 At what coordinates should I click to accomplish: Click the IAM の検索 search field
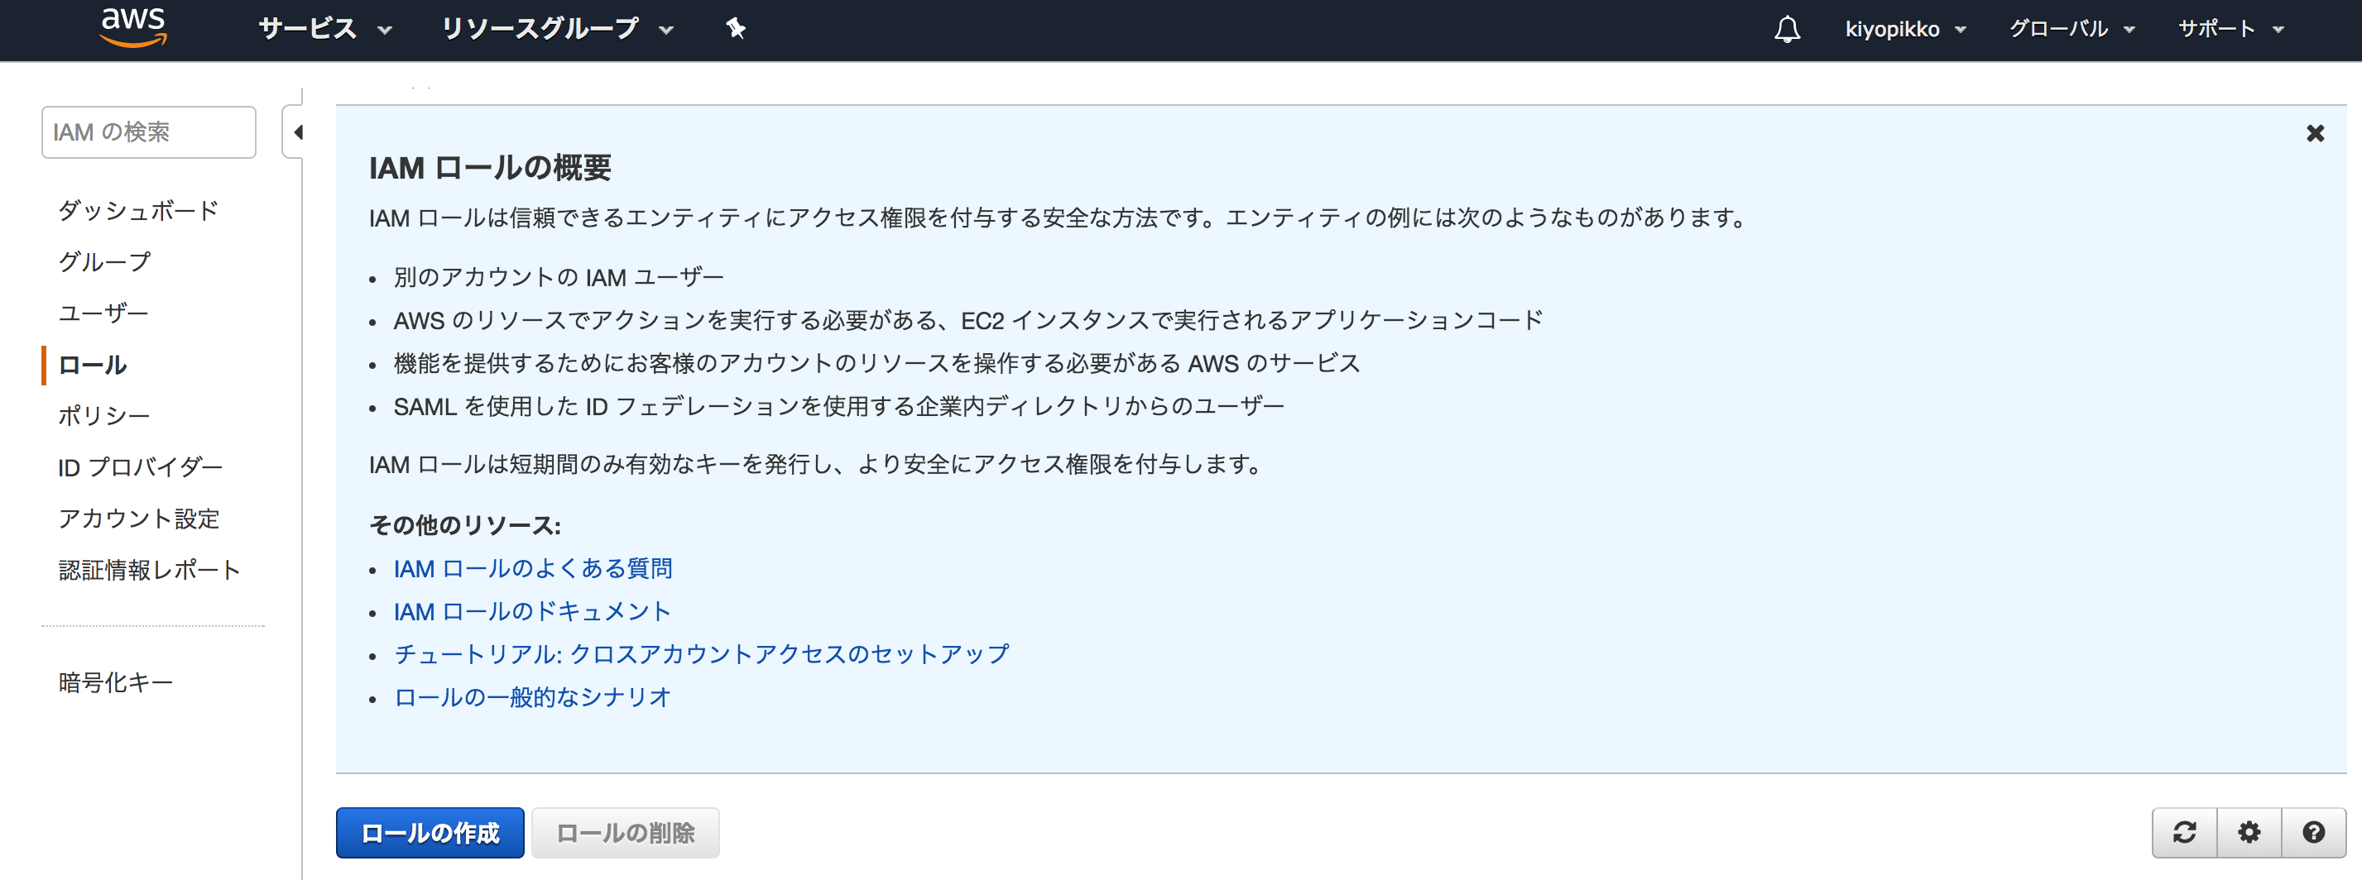[148, 133]
